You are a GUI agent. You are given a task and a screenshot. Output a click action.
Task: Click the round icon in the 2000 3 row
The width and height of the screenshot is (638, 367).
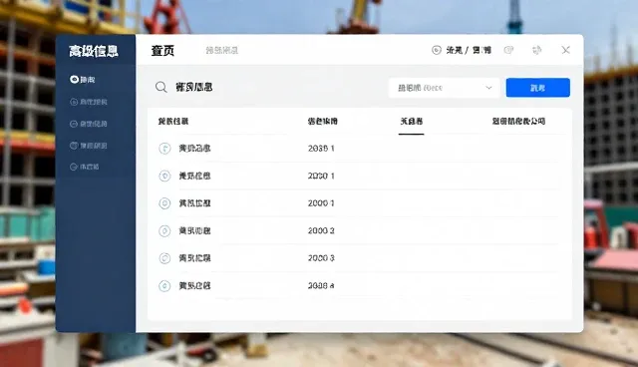pos(164,258)
